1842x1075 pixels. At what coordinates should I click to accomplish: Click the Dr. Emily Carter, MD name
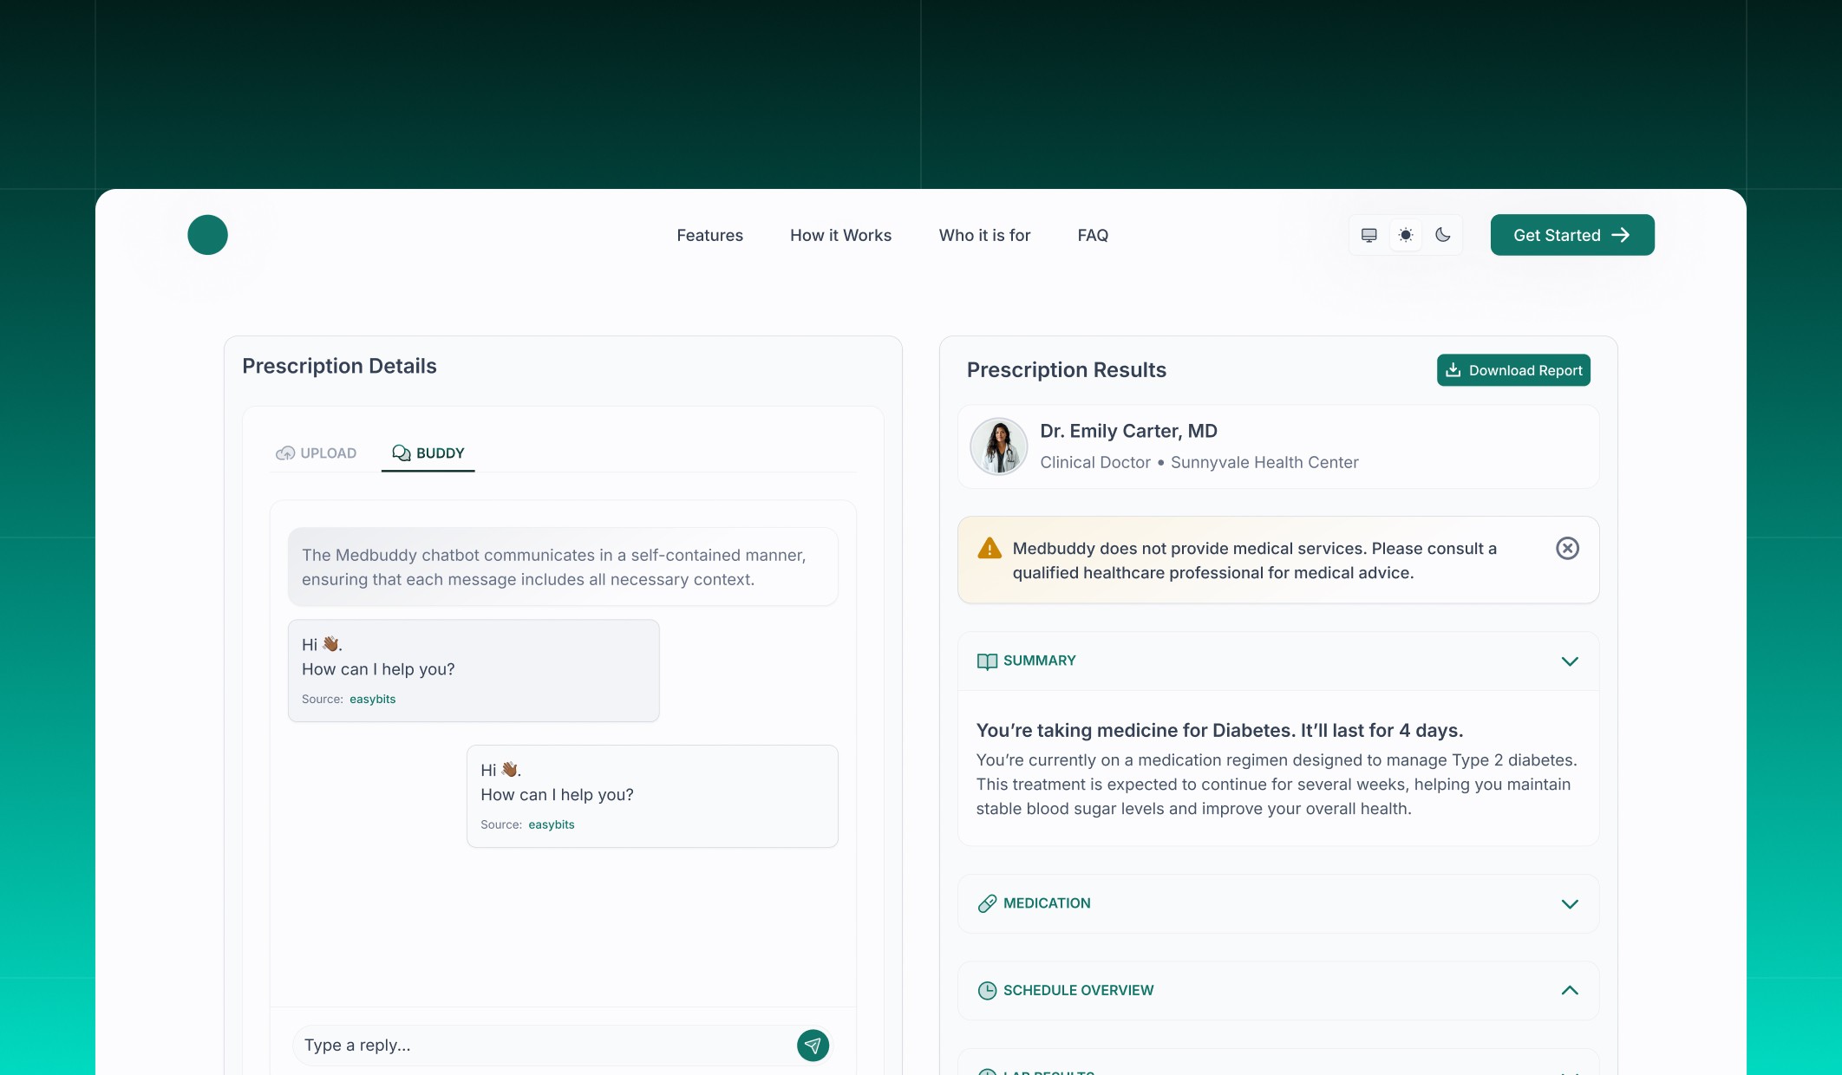(x=1128, y=431)
